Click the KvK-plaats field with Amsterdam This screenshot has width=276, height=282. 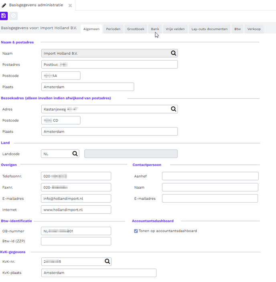99,273
